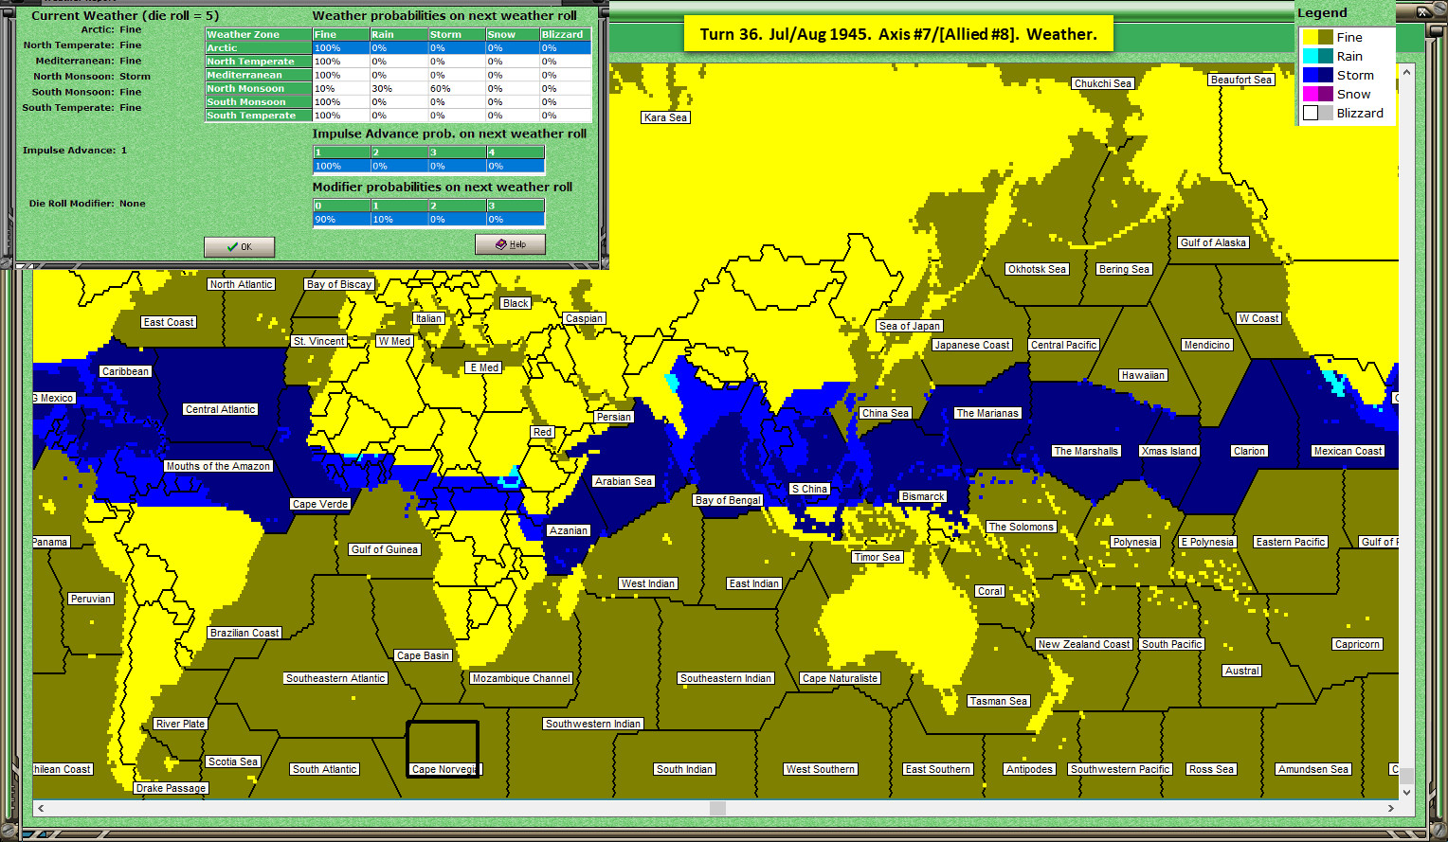Image resolution: width=1448 pixels, height=842 pixels.
Task: Click the 90% modifier probability cell
Action: (x=341, y=219)
